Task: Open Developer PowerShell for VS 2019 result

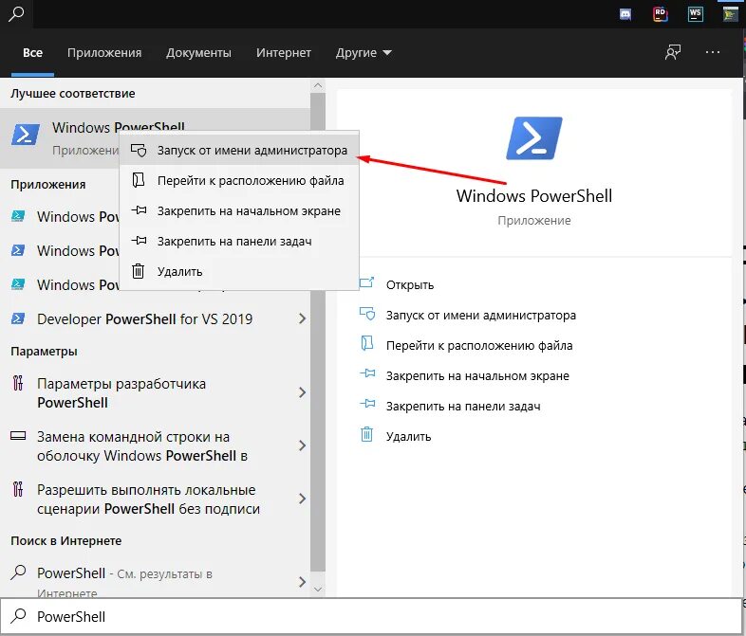Action: (144, 319)
